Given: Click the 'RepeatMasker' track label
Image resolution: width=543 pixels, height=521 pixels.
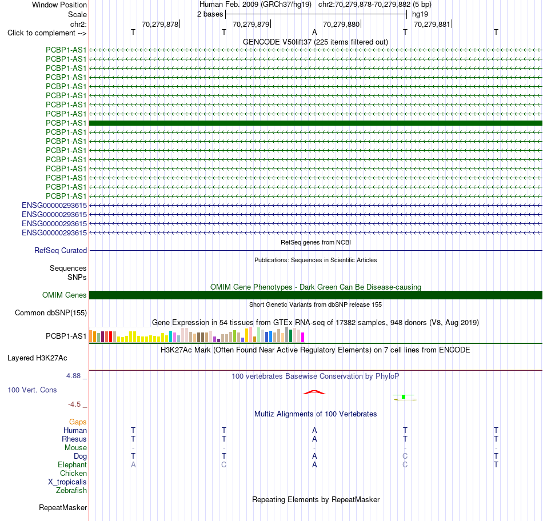Looking at the screenshot, I should click(63, 507).
